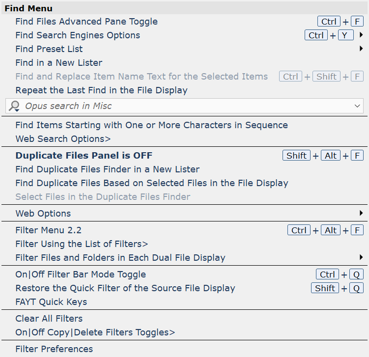Open Filter Preferences
Viewport: 369px width, 357px height.
pos(185,349)
